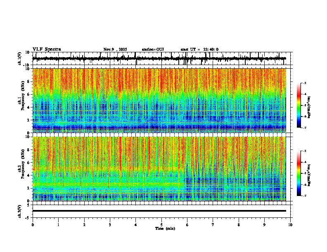Viewport: 327px width, 252px height.
Task: Click the ch.2 color scale log(PSD) units label
Action: point(309,175)
